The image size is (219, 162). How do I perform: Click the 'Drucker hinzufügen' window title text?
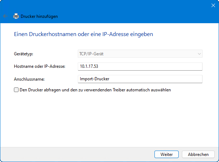tap(39, 16)
